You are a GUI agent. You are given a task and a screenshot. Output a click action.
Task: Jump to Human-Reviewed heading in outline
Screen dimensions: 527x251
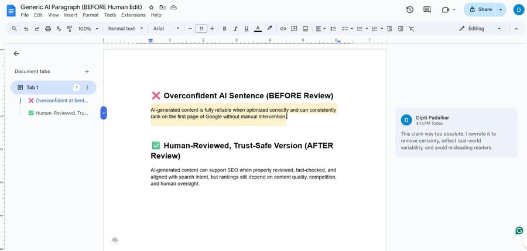click(61, 113)
